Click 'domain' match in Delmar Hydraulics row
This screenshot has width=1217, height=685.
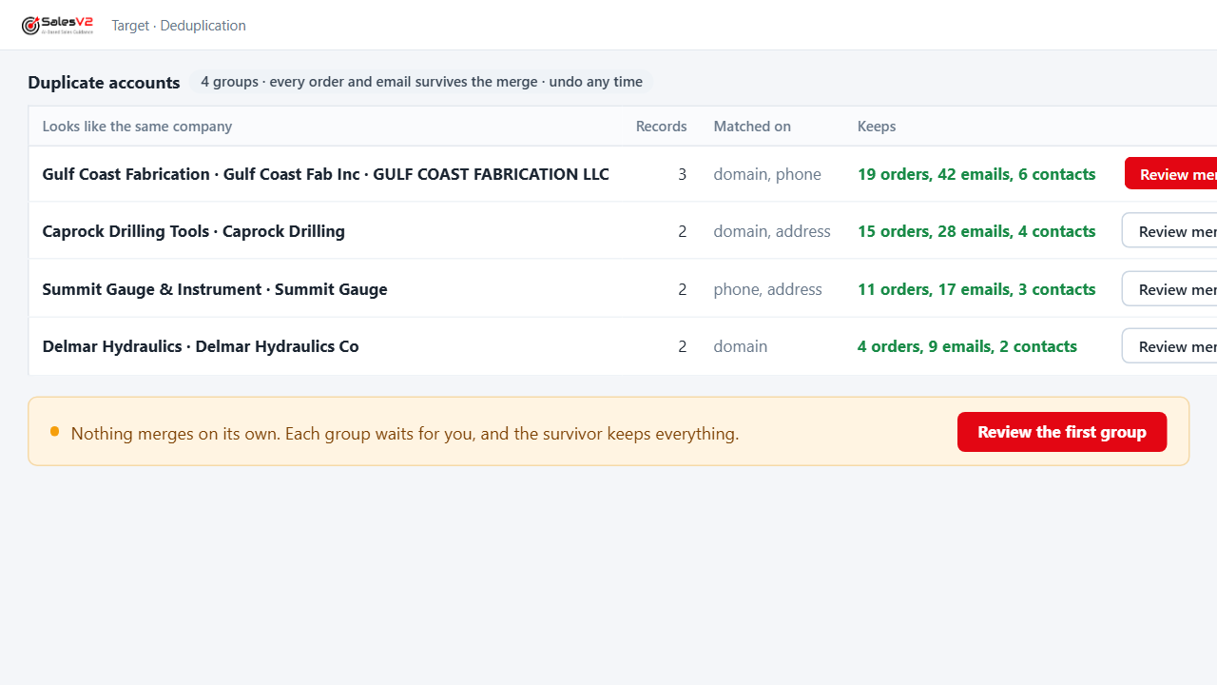[x=740, y=346]
